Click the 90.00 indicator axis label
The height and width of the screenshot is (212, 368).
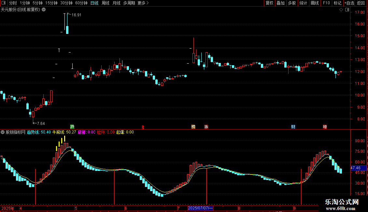click(x=360, y=141)
